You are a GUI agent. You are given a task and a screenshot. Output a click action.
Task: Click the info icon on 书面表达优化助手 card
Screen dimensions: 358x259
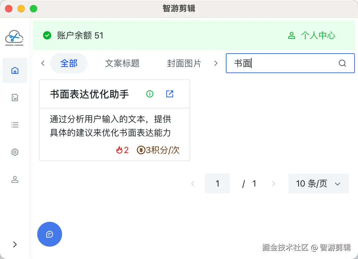point(150,94)
